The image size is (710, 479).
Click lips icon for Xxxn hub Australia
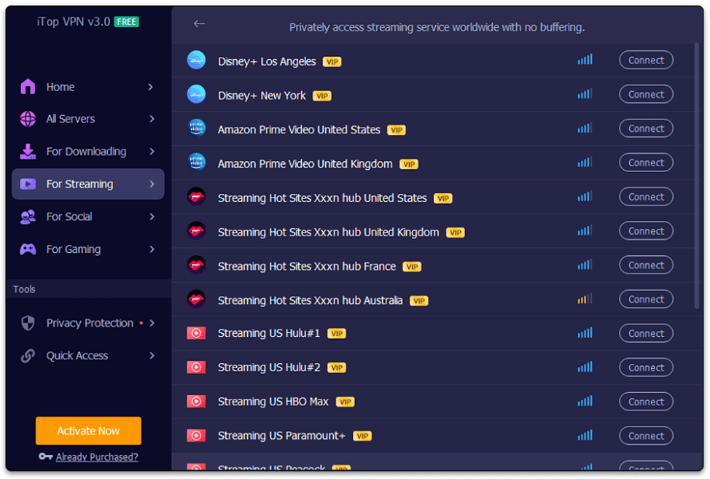[x=196, y=299]
